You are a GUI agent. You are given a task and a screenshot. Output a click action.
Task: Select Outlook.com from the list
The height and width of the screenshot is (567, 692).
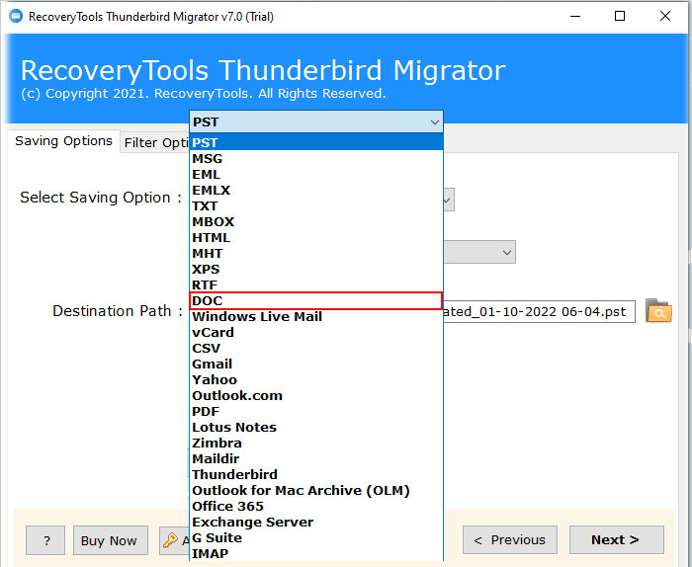pos(316,395)
